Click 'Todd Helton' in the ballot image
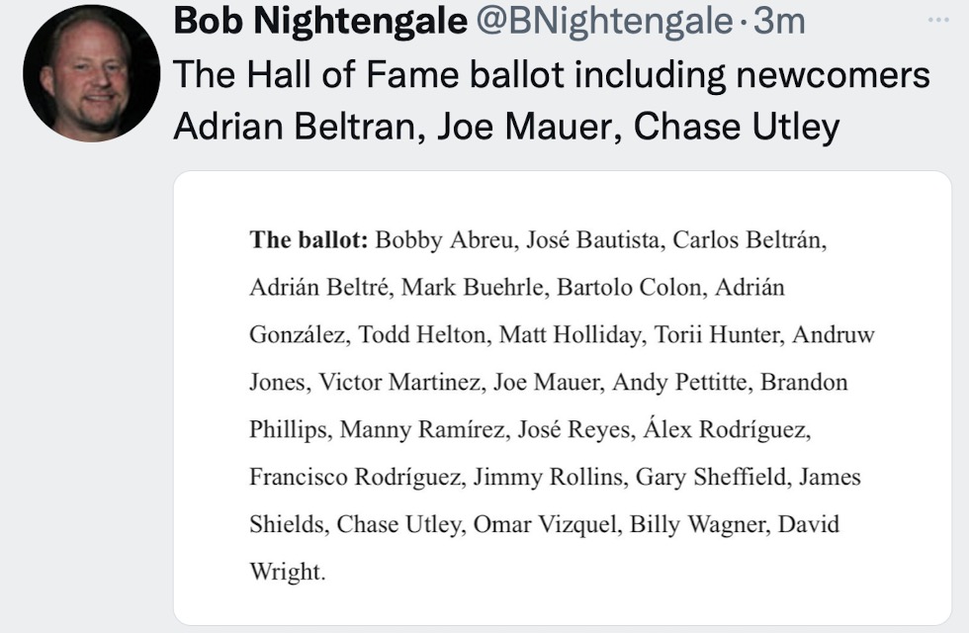The height and width of the screenshot is (633, 969). (421, 334)
